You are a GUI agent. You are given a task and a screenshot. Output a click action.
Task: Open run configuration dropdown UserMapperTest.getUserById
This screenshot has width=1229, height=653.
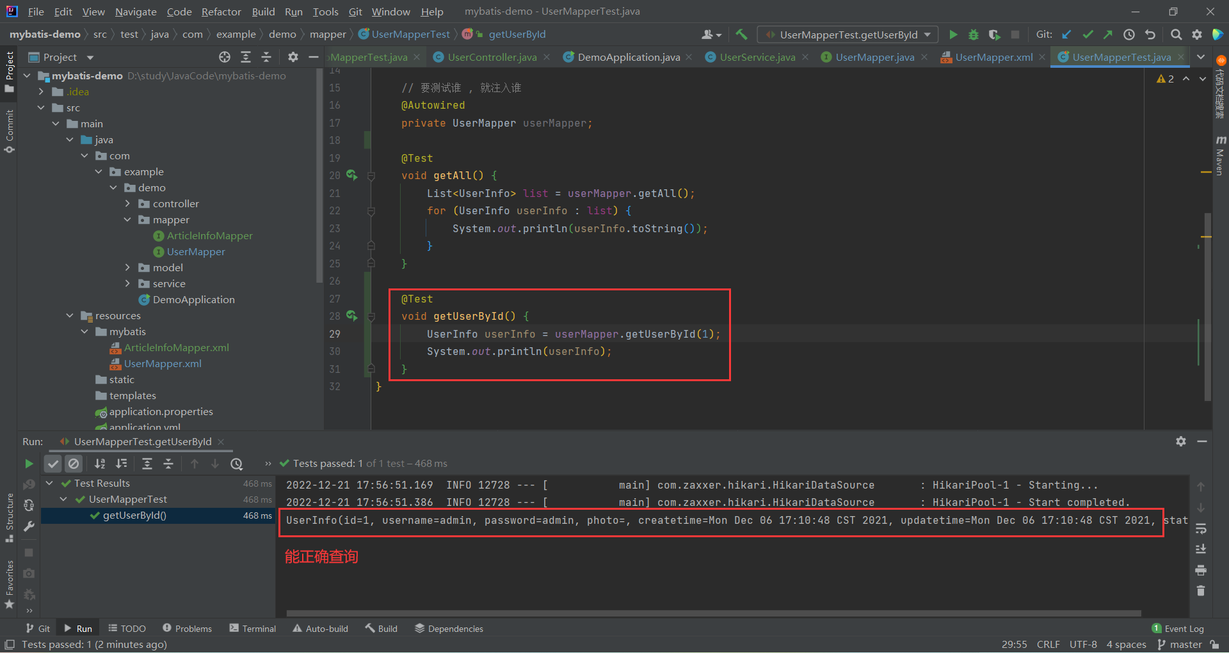847,35
